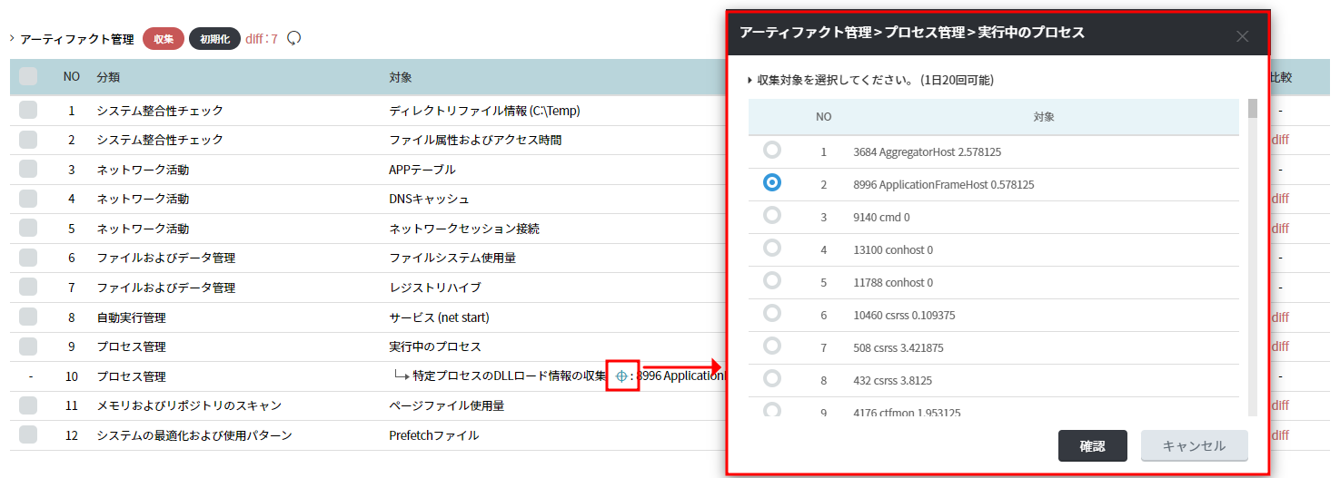1340x478 pixels.
Task: Expand the アーティファクト管理 section chevron
Action: point(12,39)
